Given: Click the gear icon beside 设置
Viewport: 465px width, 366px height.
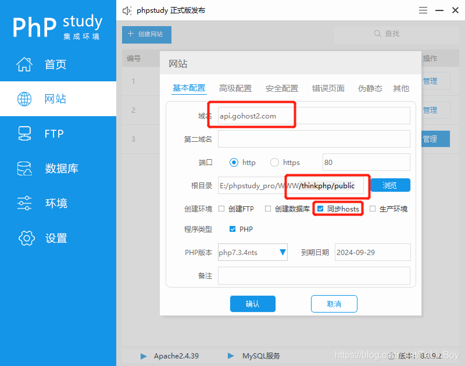Looking at the screenshot, I should coord(26,238).
